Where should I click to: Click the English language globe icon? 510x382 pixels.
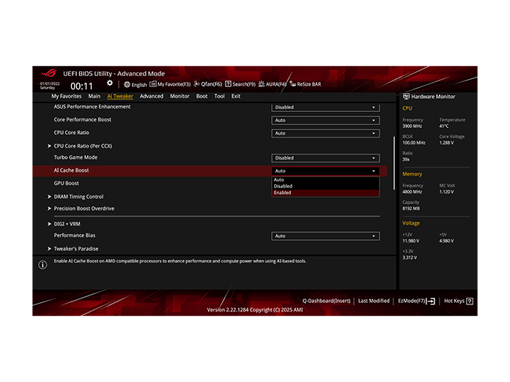pyautogui.click(x=127, y=84)
